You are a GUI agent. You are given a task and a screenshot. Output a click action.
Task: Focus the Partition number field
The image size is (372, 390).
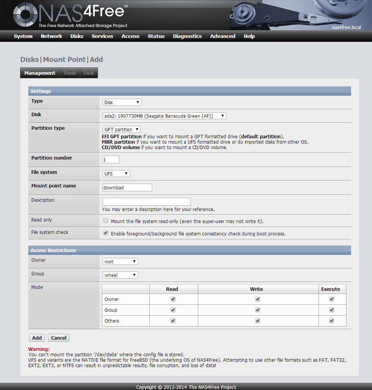coord(111,160)
